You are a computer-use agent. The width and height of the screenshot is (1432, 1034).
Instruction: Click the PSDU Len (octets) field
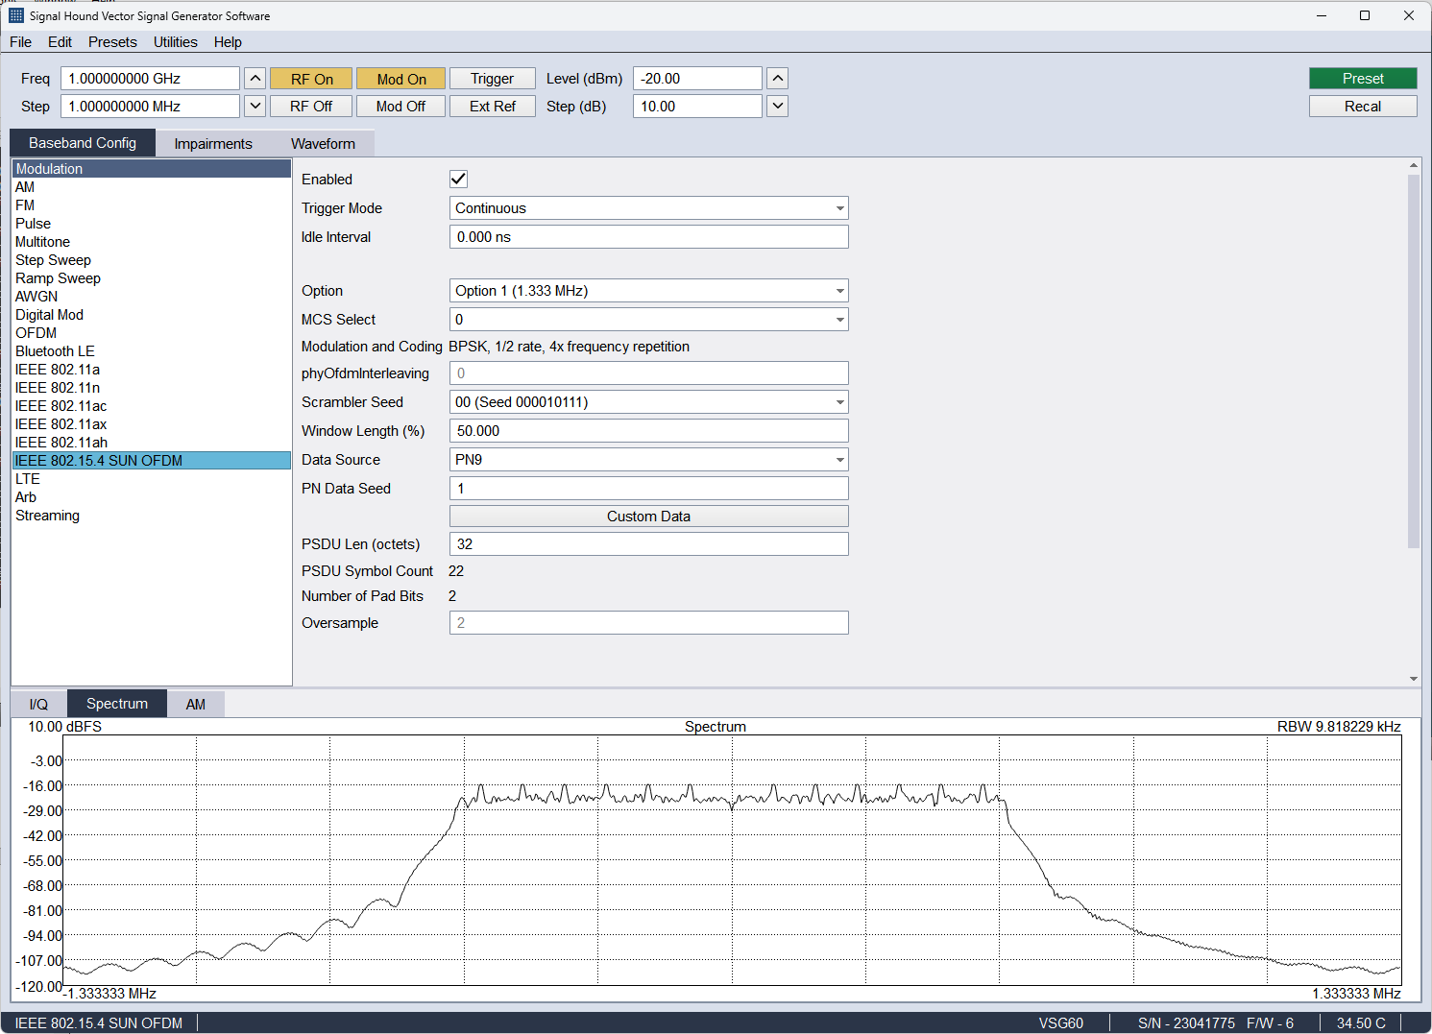click(648, 544)
